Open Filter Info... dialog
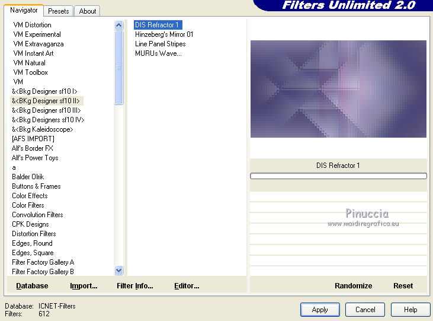This screenshot has width=433, height=321. coord(135,286)
